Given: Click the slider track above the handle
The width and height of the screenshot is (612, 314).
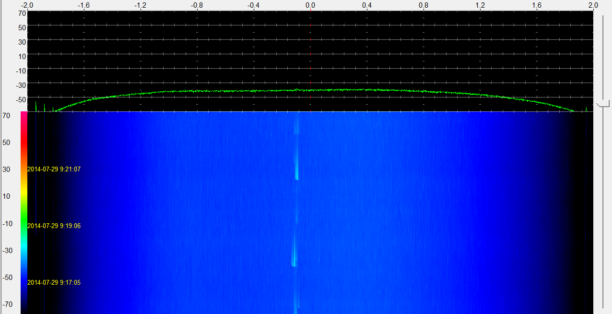Looking at the screenshot, I should point(603,58).
